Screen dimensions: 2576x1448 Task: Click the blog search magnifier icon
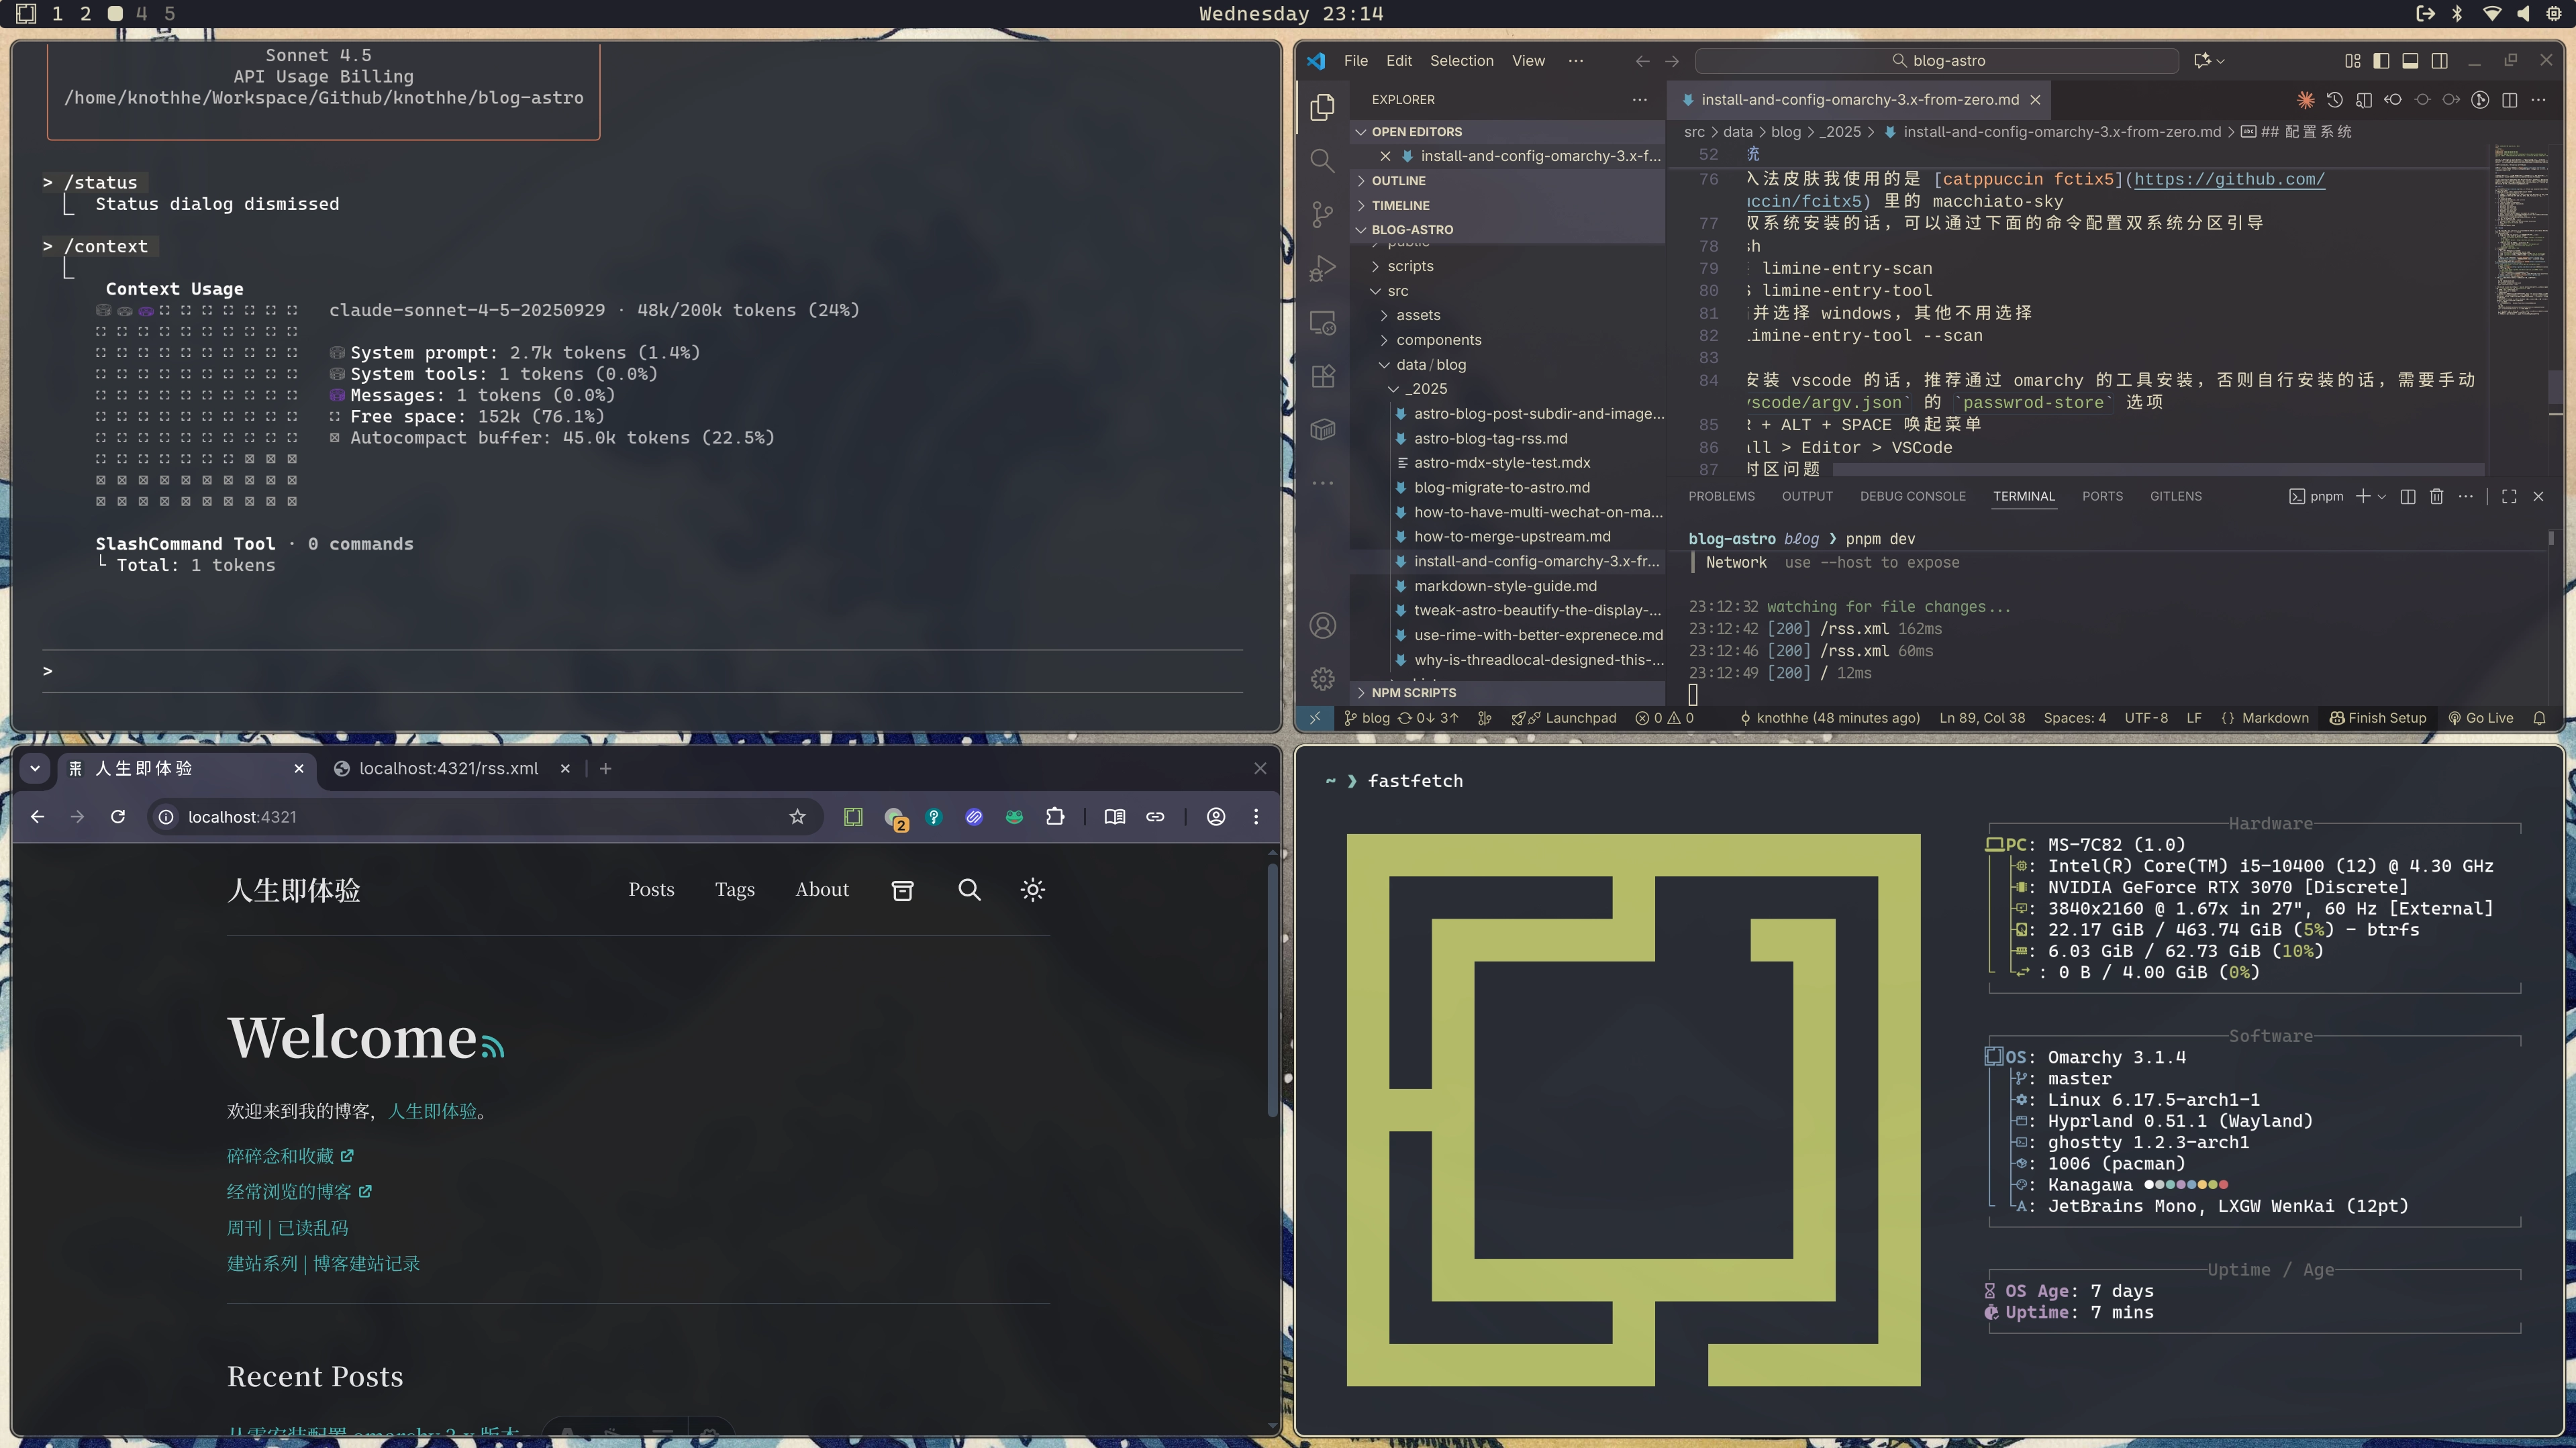coord(969,890)
